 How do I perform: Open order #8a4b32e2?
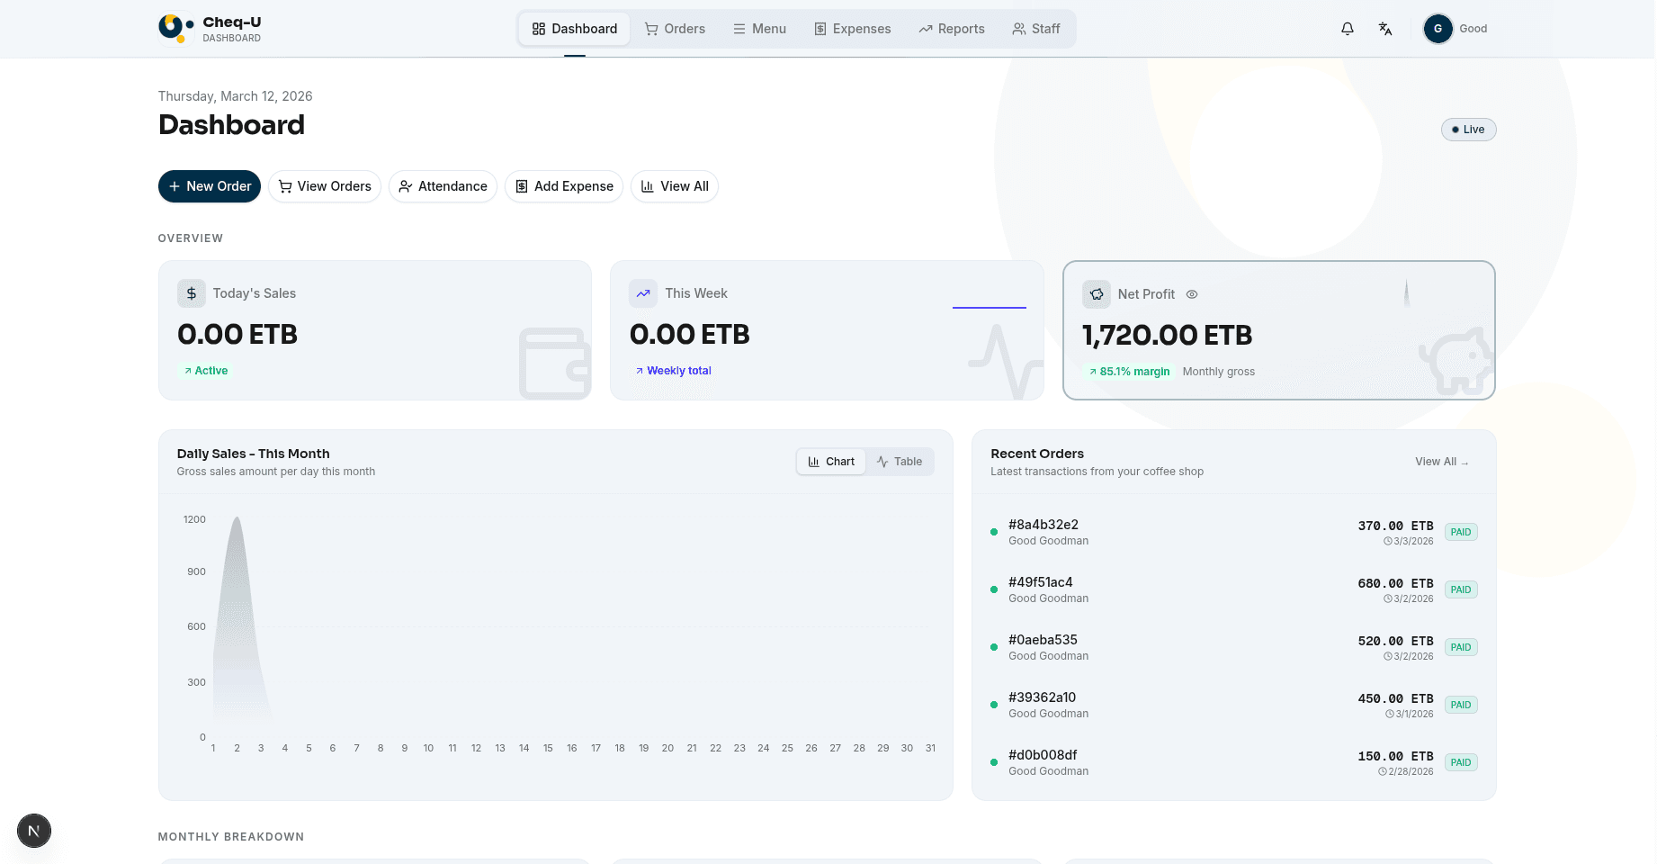1233,532
